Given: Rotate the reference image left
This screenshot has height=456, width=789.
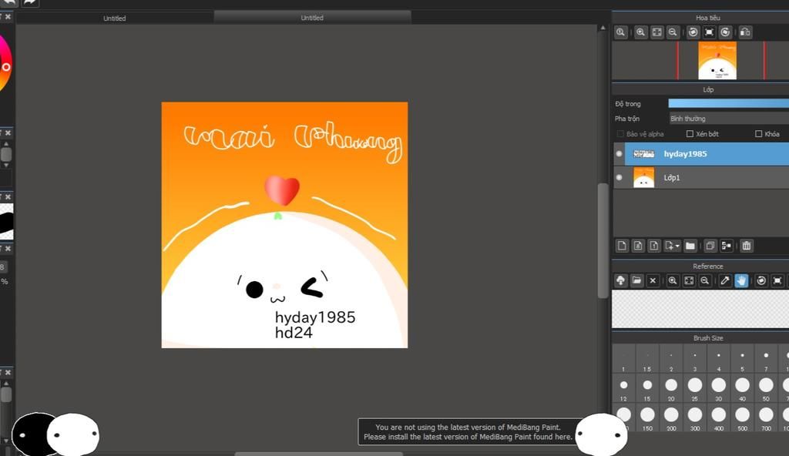Looking at the screenshot, I should point(761,280).
